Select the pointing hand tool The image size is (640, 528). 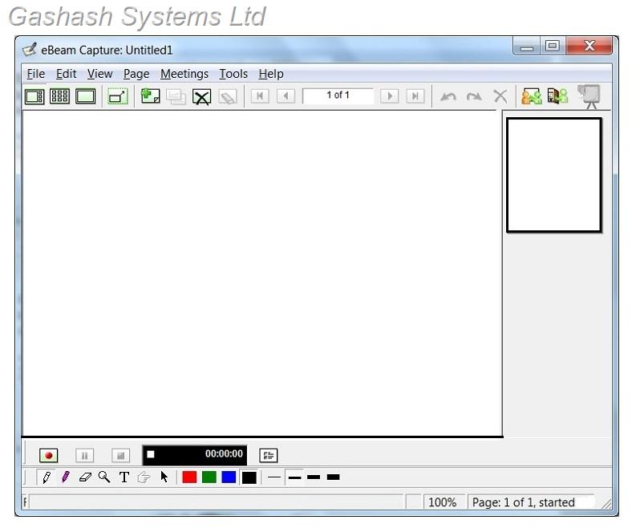144,477
